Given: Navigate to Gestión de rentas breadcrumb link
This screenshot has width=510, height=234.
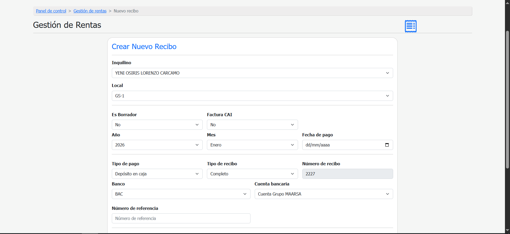Looking at the screenshot, I should (90, 11).
